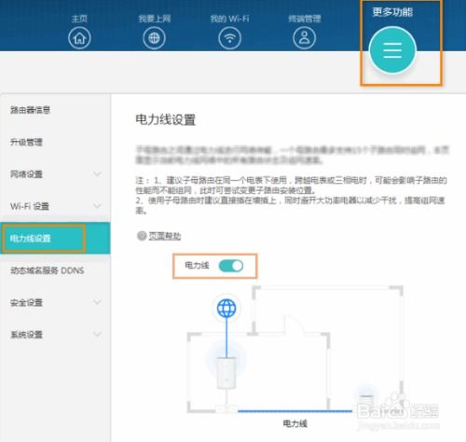Click the main router device in diagram
The width and height of the screenshot is (466, 442).
pyautogui.click(x=226, y=373)
